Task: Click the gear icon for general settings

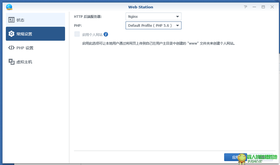Action: point(11,34)
